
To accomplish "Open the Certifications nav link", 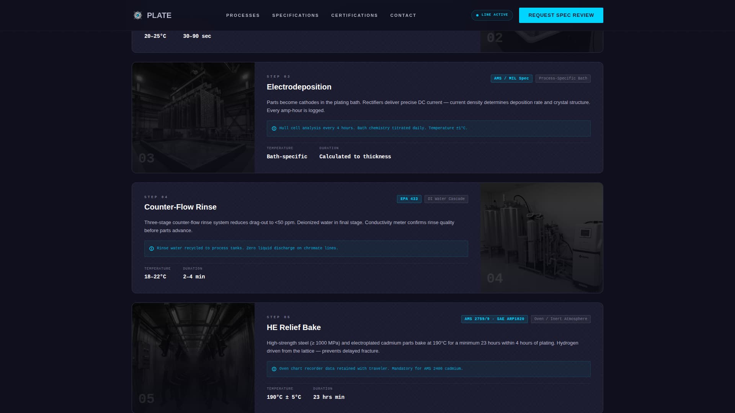I will 354,15.
